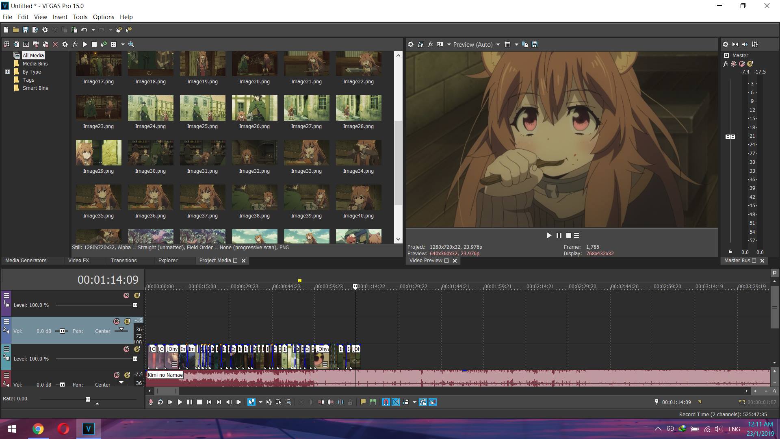Open the Undo history dropdown arrow
The height and width of the screenshot is (439, 780).
[x=93, y=30]
